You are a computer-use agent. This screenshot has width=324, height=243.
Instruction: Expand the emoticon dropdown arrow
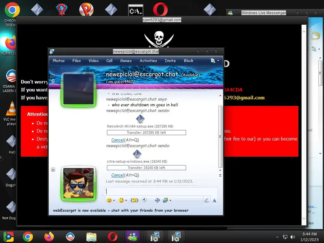point(114,200)
